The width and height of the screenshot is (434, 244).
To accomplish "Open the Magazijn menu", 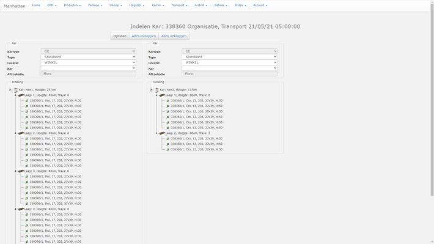I will click(137, 6).
